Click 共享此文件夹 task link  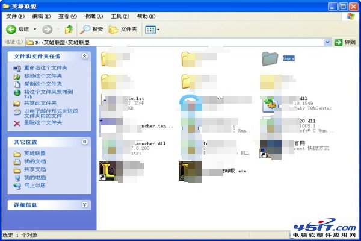[x=40, y=103]
